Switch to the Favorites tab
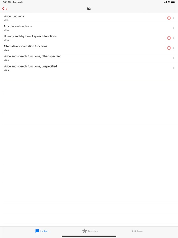Screen dimensions: 178x238 pos(90,231)
